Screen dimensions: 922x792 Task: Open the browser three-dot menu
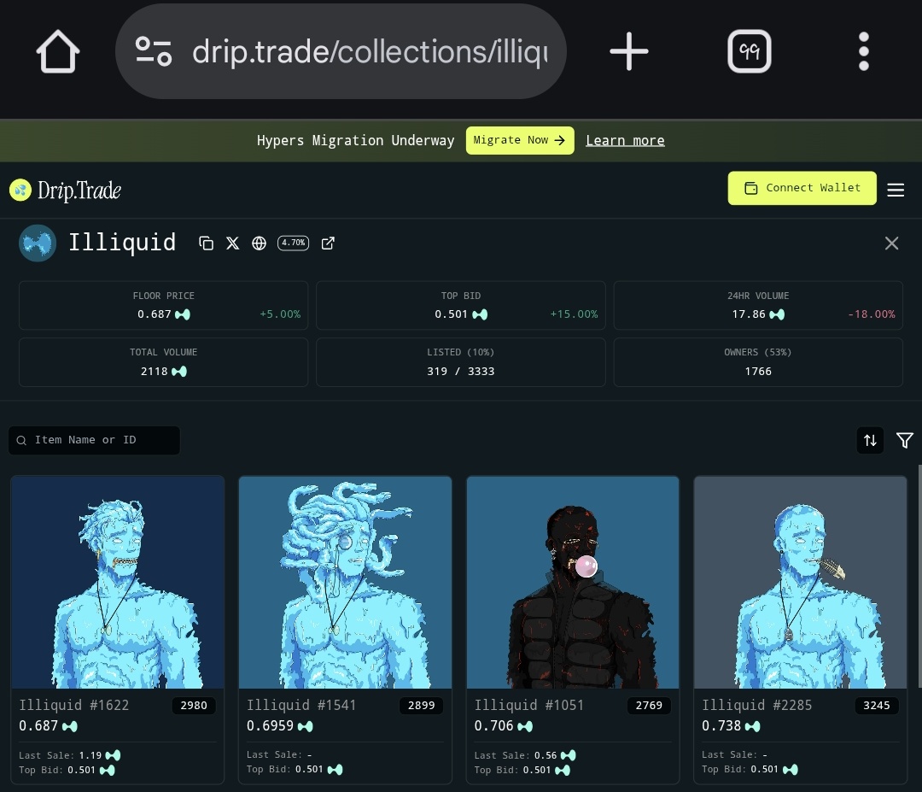[863, 52]
